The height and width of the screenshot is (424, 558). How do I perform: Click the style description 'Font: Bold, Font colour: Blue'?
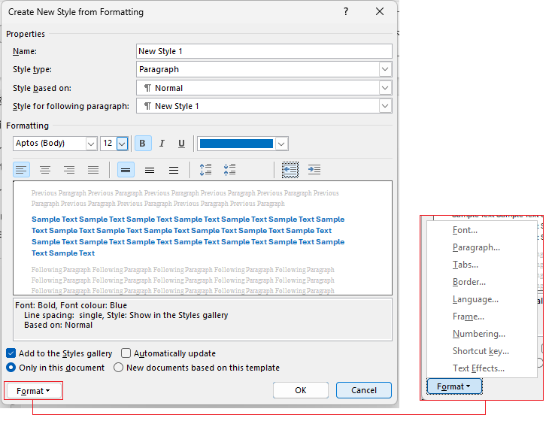(x=71, y=305)
